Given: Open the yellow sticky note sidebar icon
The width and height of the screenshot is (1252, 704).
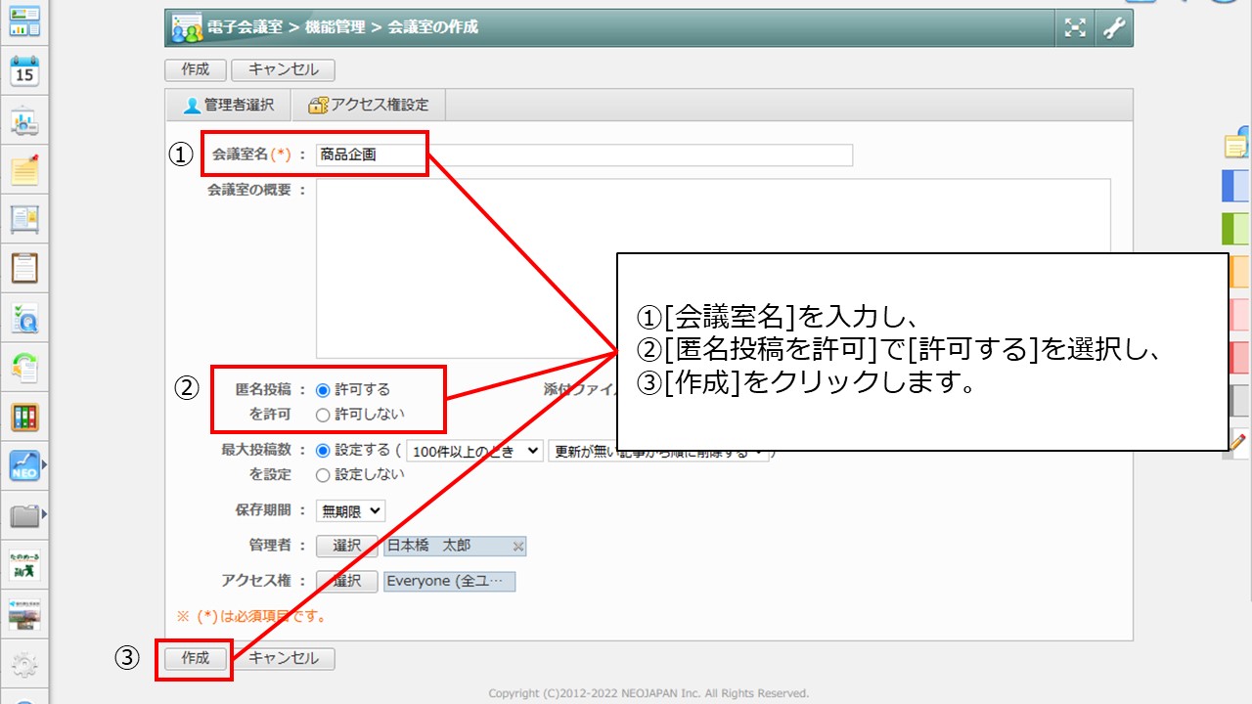Looking at the screenshot, I should 24,170.
